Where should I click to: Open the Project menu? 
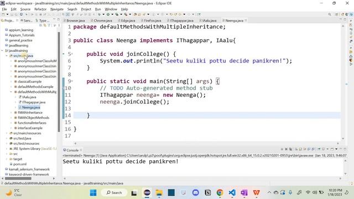[x=86, y=9]
